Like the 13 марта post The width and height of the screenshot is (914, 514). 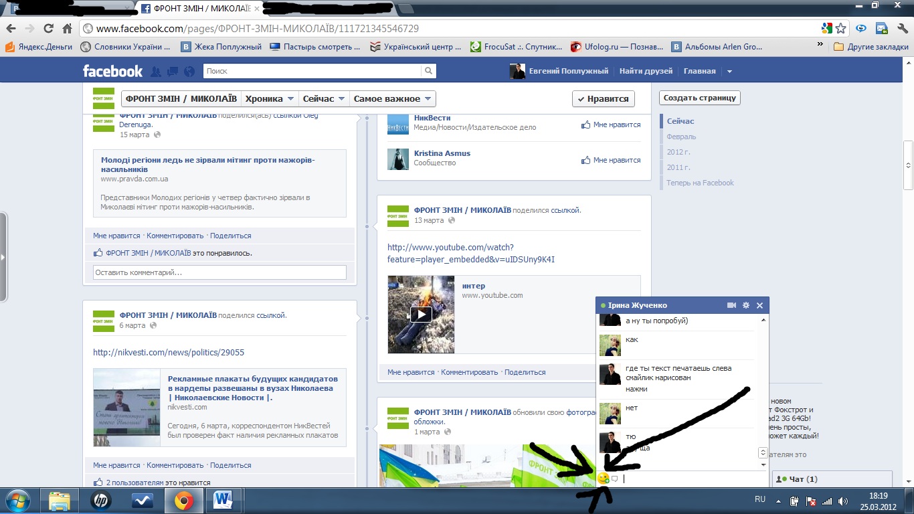411,372
